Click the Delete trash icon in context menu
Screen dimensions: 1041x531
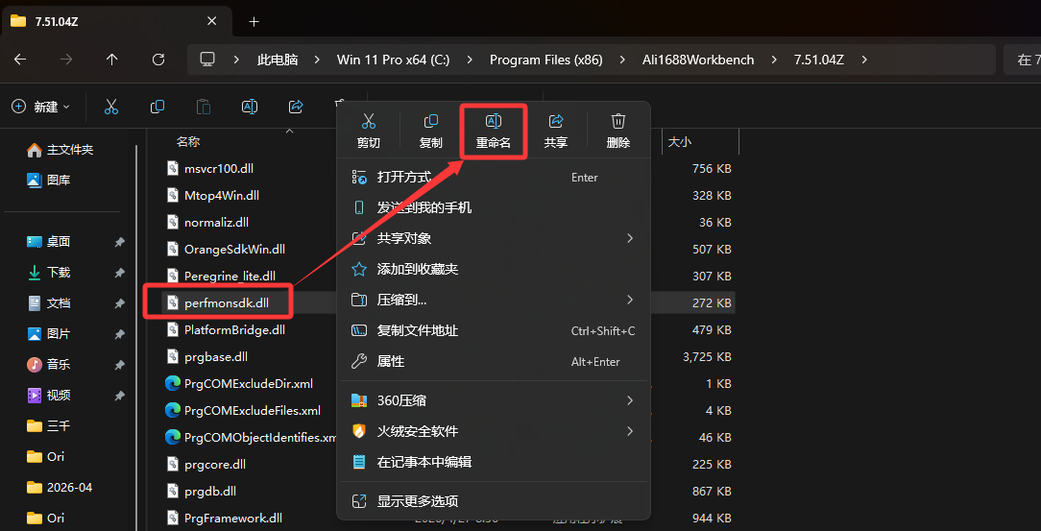click(618, 122)
